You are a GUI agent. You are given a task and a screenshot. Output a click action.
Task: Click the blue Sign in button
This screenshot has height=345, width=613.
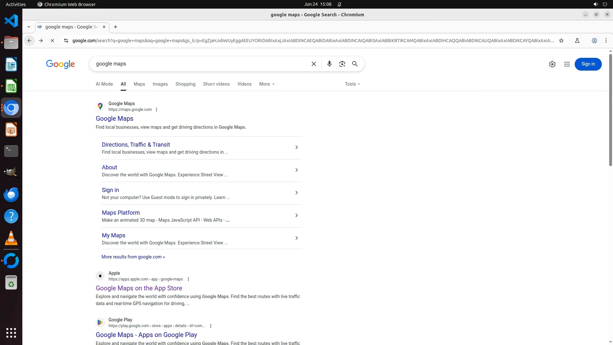588,64
